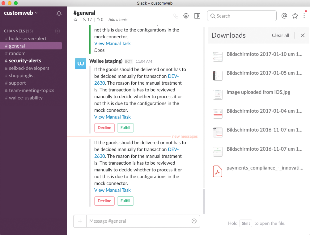
Task: Open the notifications bell in the sidebar
Action: click(x=59, y=13)
